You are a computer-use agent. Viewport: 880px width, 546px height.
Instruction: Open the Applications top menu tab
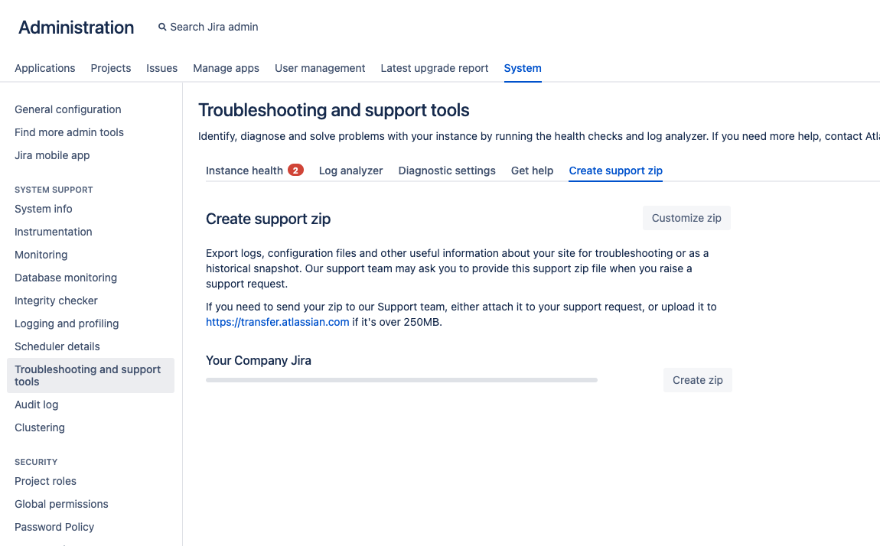pyautogui.click(x=45, y=68)
